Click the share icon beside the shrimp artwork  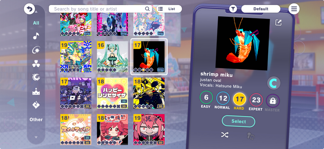coord(278,23)
